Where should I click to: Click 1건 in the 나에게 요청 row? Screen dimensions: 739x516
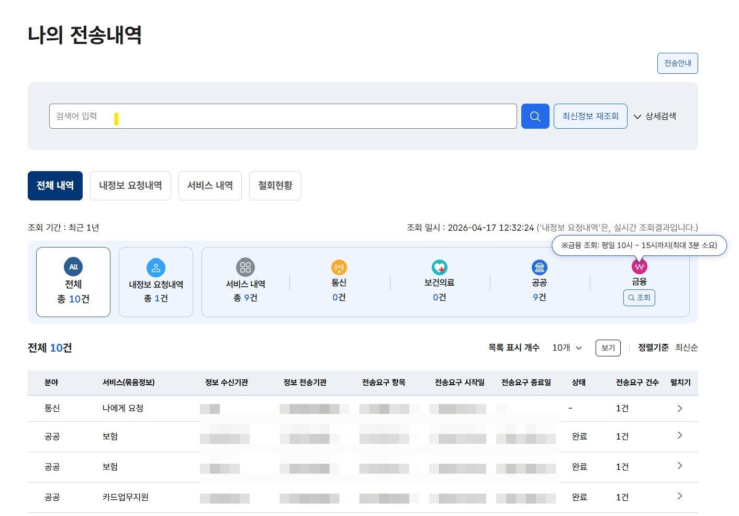click(x=622, y=408)
